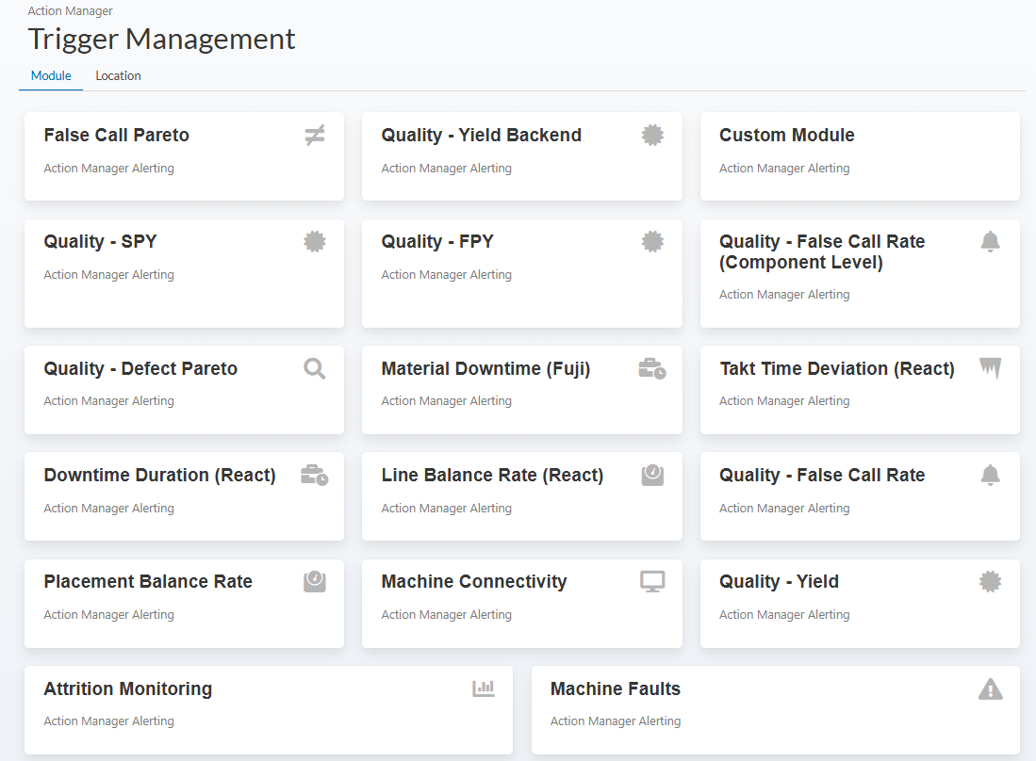
Task: Click the bell icon on Quality - False Call Rate (Component Level)
Action: (990, 242)
